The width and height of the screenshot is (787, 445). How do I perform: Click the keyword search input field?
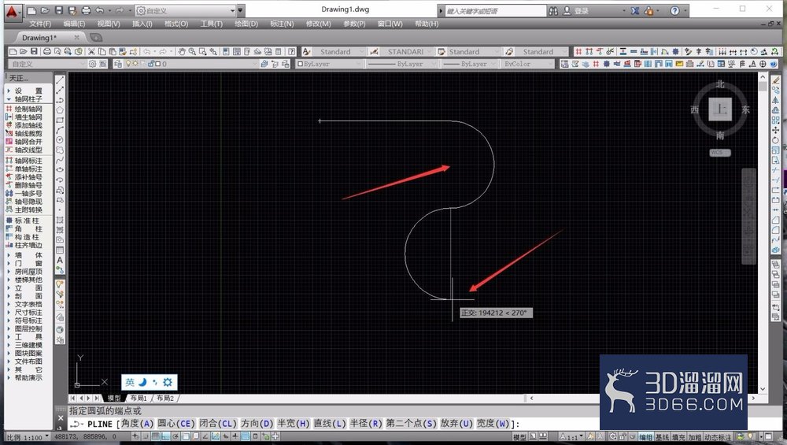(x=495, y=10)
